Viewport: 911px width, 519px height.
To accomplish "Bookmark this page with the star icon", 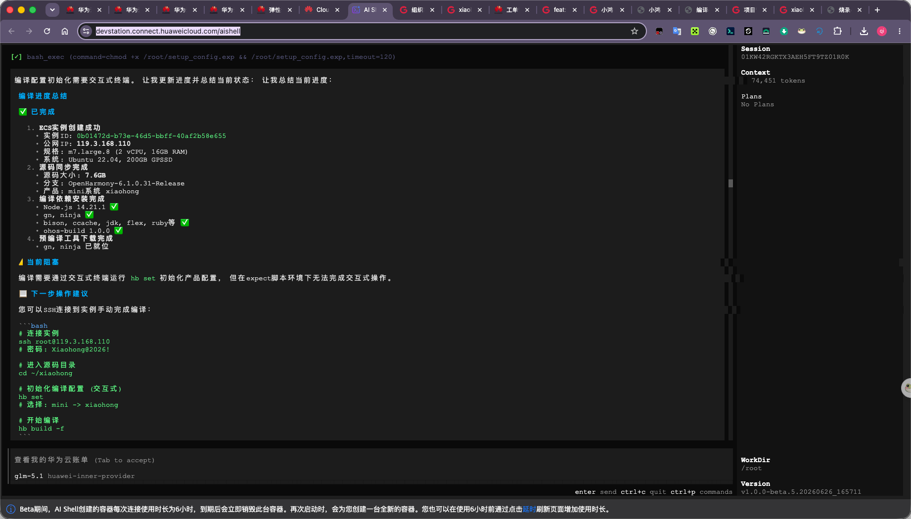I will point(635,31).
